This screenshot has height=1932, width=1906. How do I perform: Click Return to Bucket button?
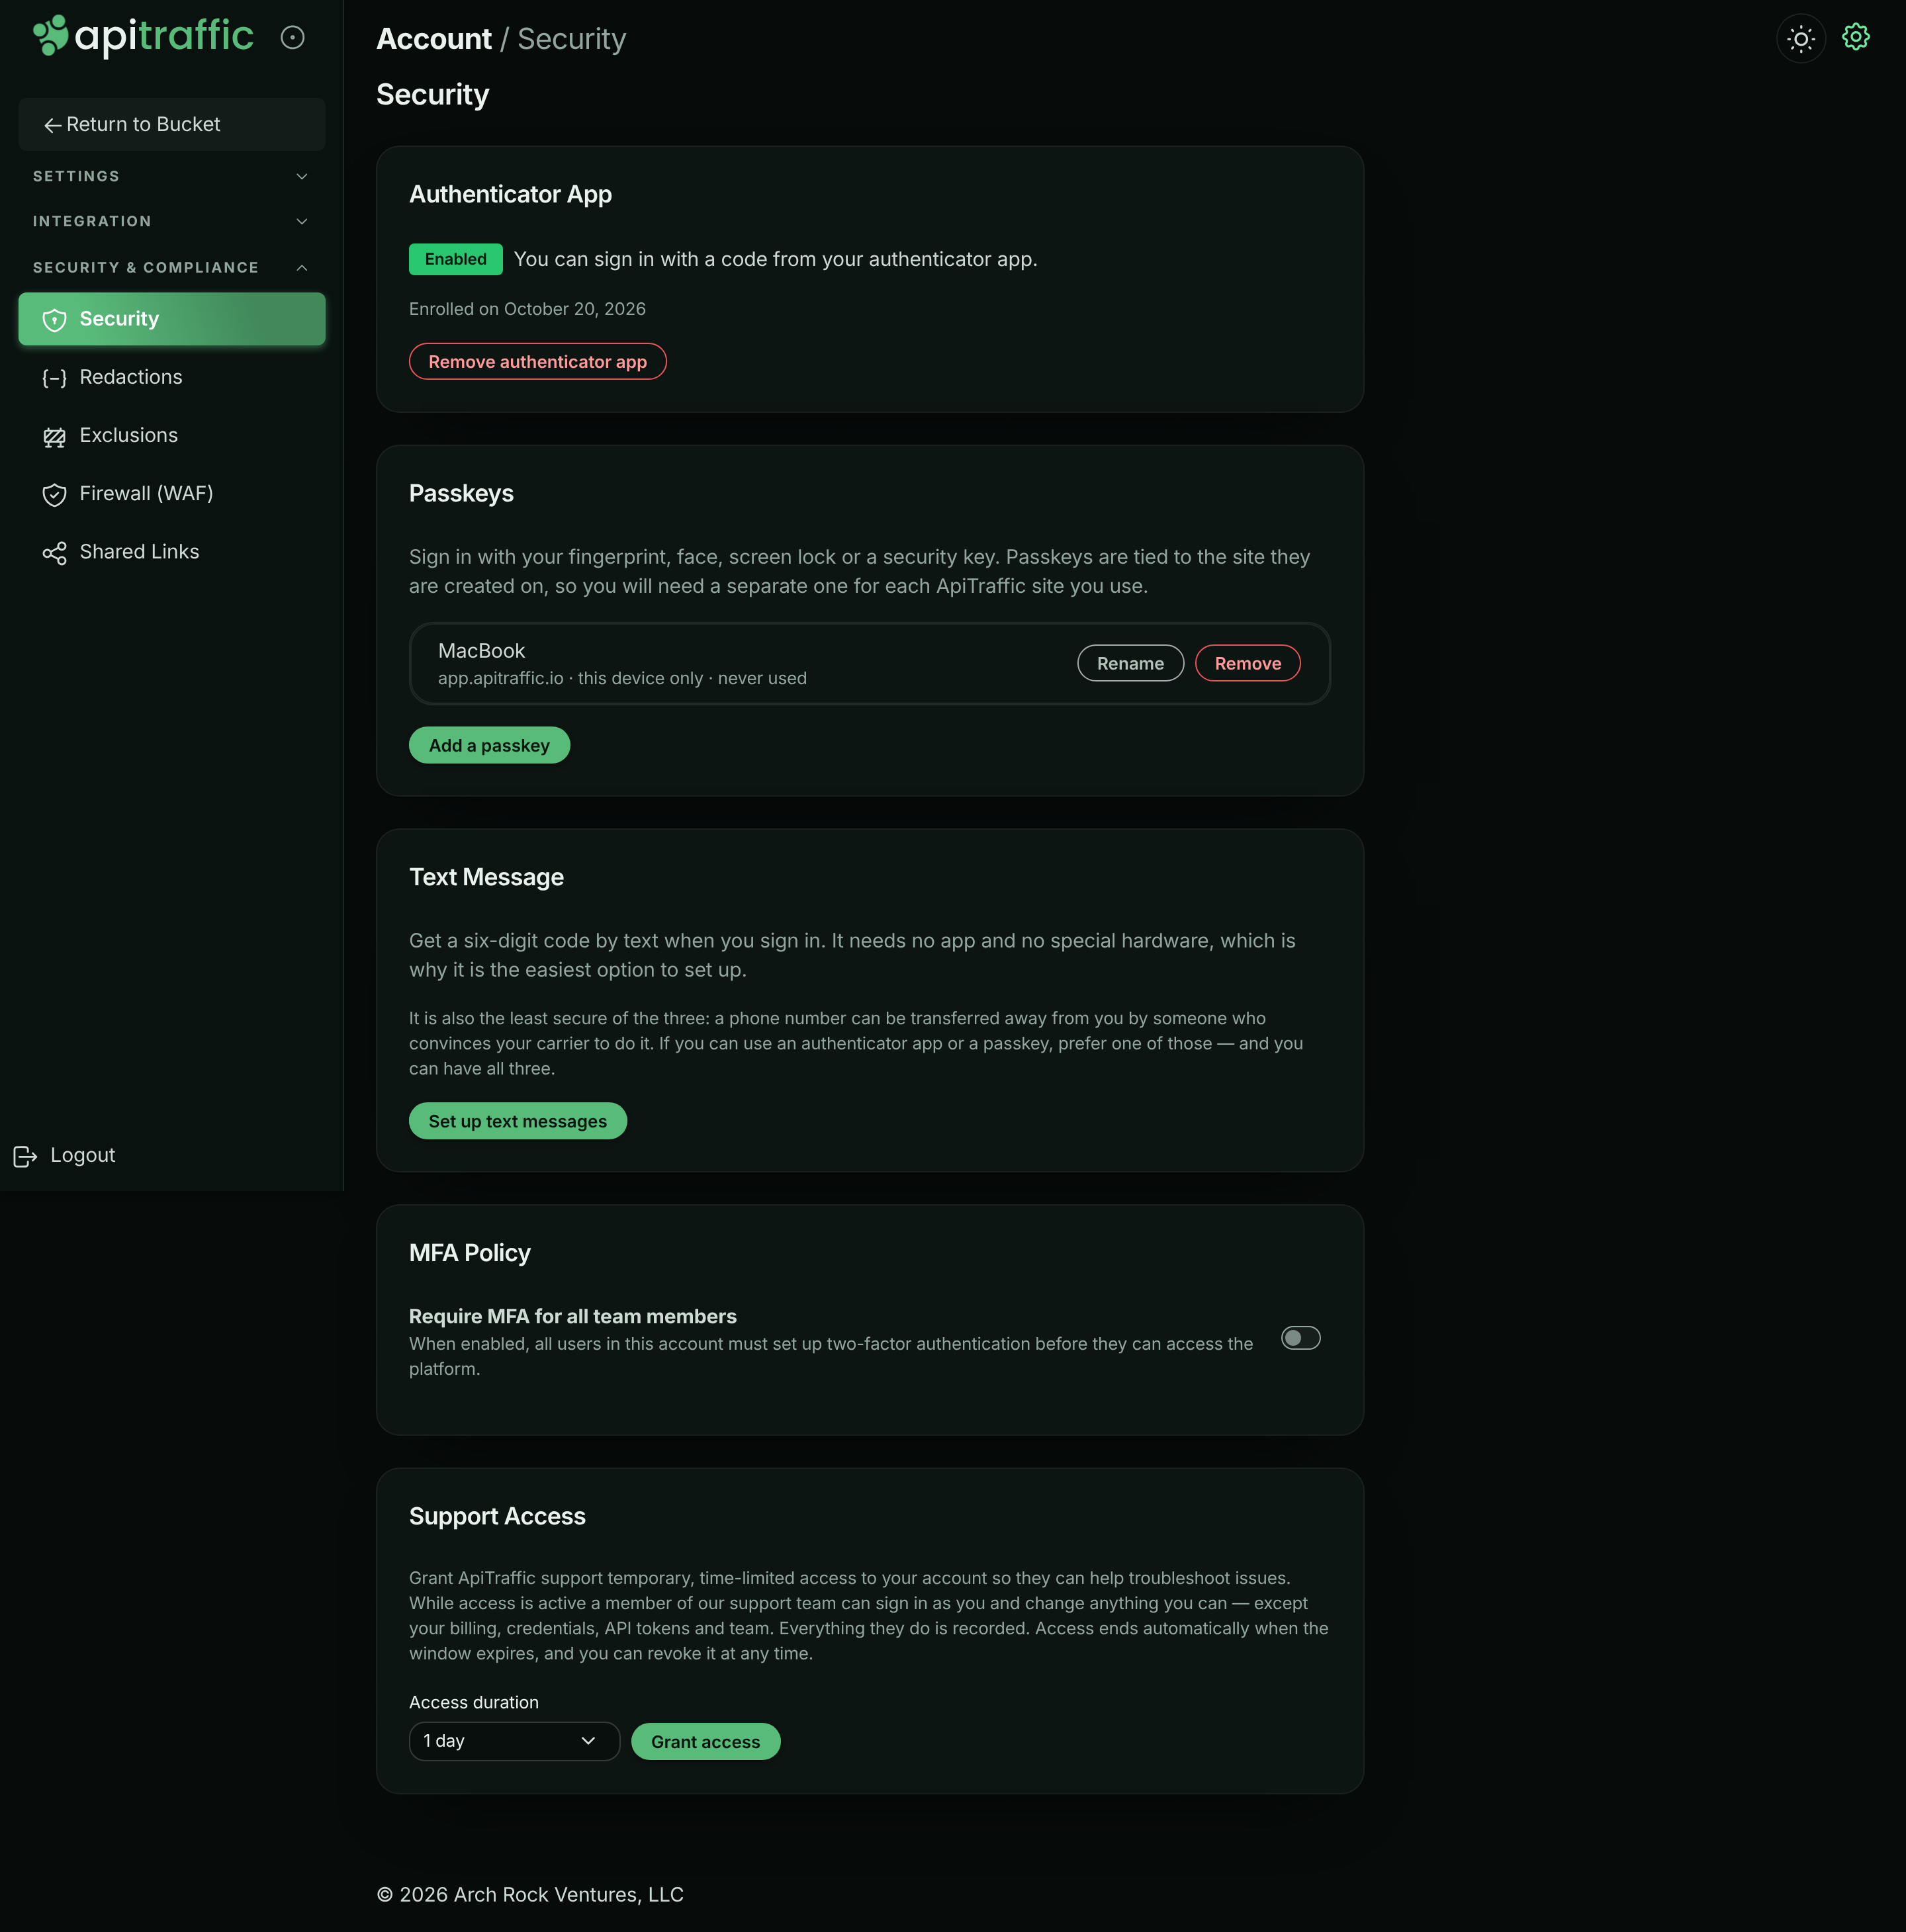point(172,124)
